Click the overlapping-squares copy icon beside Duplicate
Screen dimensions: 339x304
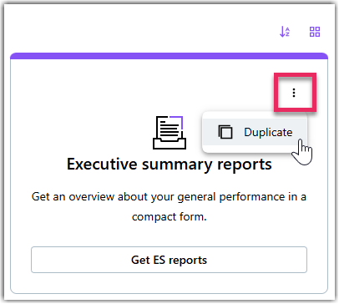pos(225,132)
